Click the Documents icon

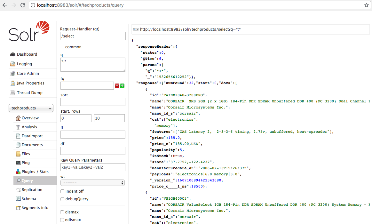click(x=18, y=145)
